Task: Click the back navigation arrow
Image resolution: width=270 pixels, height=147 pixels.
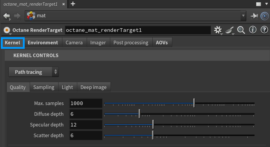Action: click(x=6, y=16)
